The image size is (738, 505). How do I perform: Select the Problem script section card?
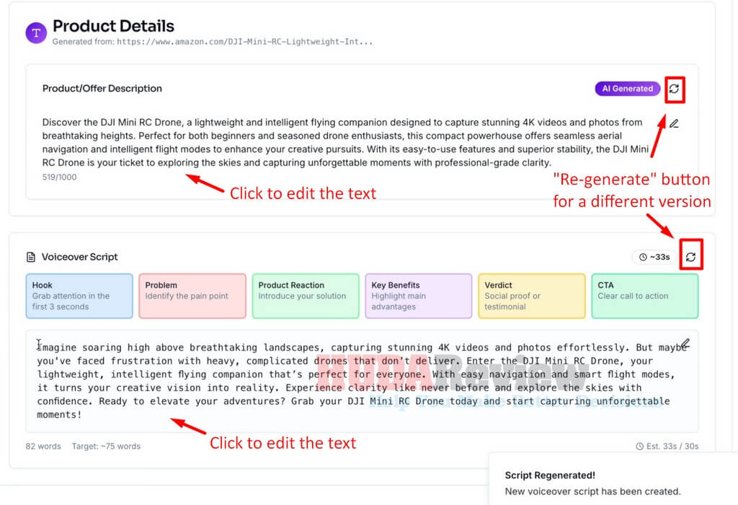click(x=192, y=296)
